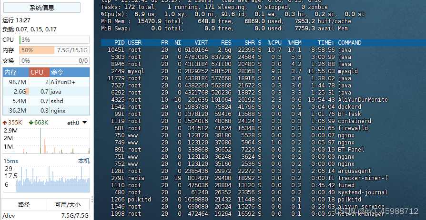Click the 内存 50% usage bar
Viewport: 426px width, 220px height.
point(54,50)
